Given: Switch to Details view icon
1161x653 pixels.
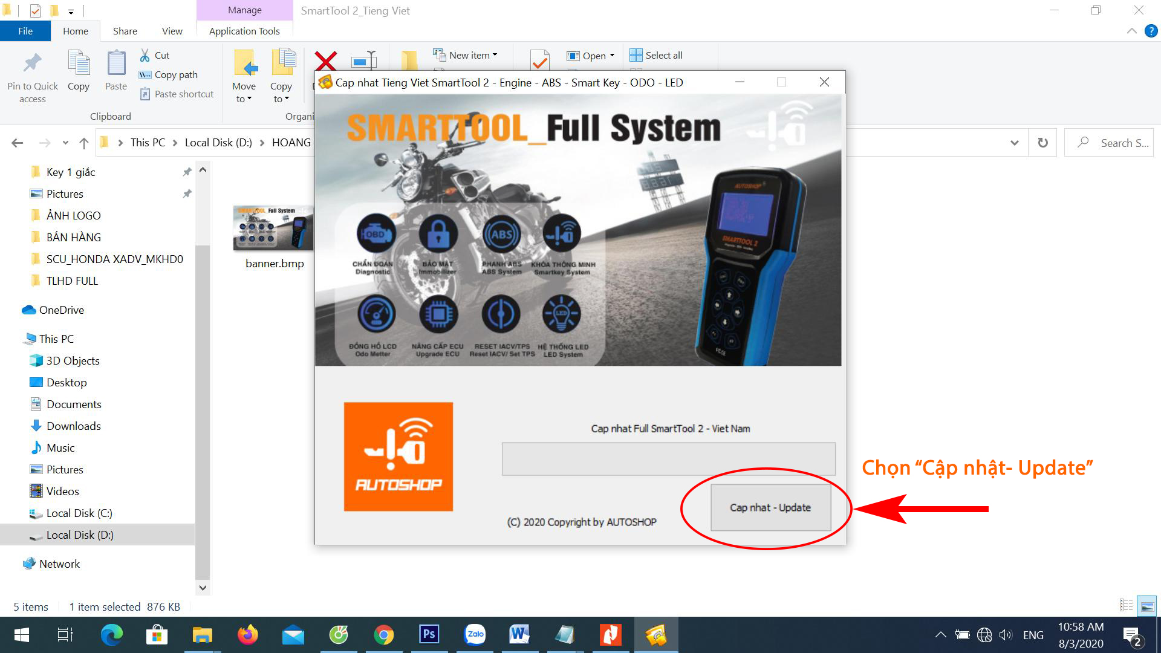Looking at the screenshot, I should point(1126,605).
